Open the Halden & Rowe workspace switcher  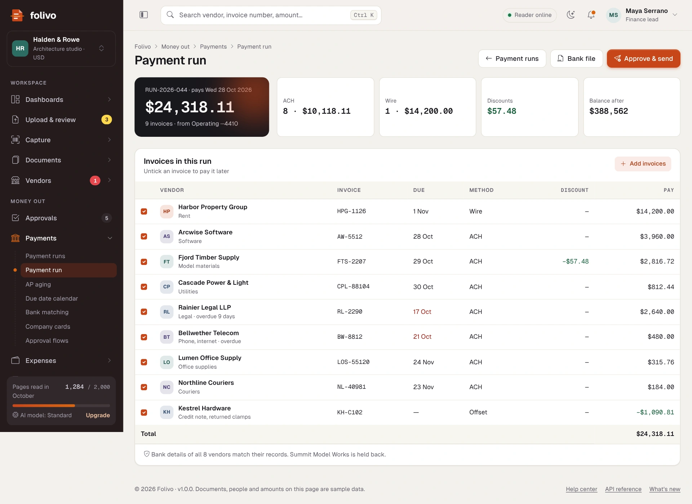61,49
